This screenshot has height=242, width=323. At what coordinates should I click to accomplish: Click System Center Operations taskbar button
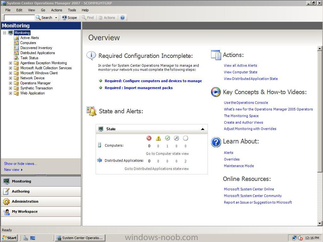[x=80, y=238]
